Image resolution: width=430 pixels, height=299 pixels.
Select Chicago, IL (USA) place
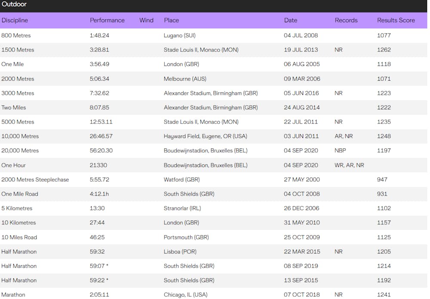click(x=185, y=295)
